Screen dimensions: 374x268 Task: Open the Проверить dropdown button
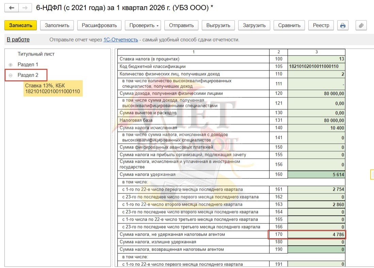click(143, 25)
